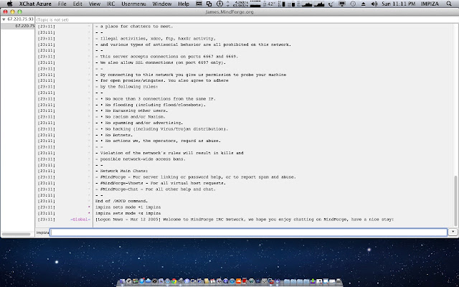Open Finder from the Dock
The height and width of the screenshot is (287, 459).
123,281
